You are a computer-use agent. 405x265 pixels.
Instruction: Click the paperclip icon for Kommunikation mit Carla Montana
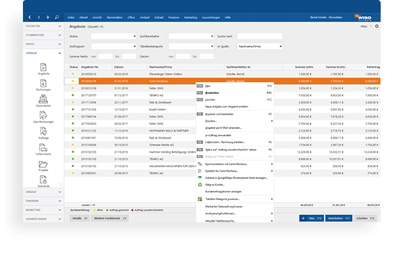click(200, 164)
